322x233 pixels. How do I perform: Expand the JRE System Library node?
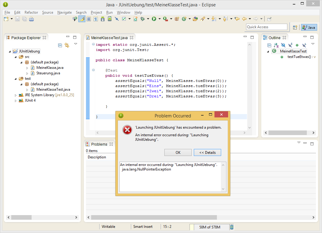pyautogui.click(x=15, y=95)
